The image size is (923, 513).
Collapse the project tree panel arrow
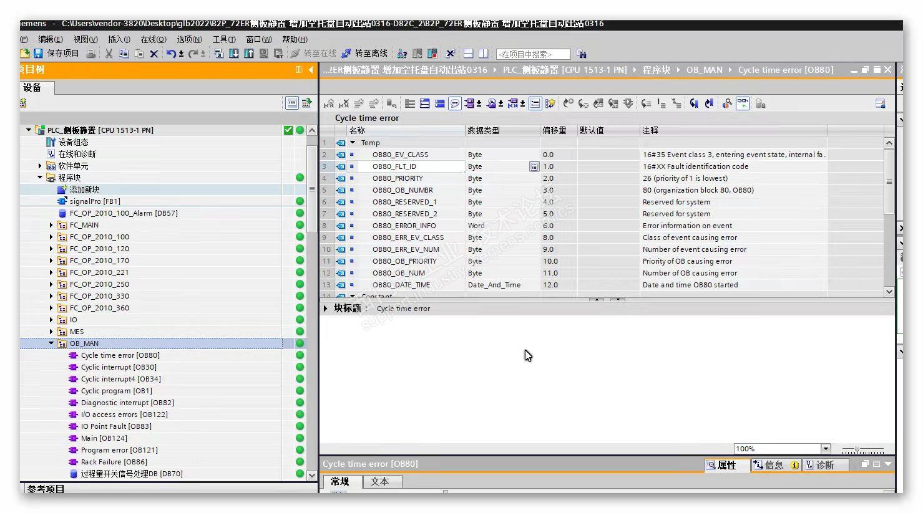311,70
